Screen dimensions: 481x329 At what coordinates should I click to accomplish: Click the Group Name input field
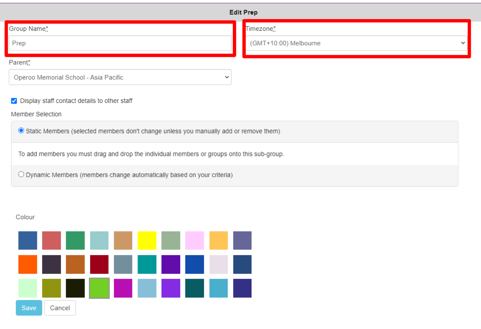(120, 43)
